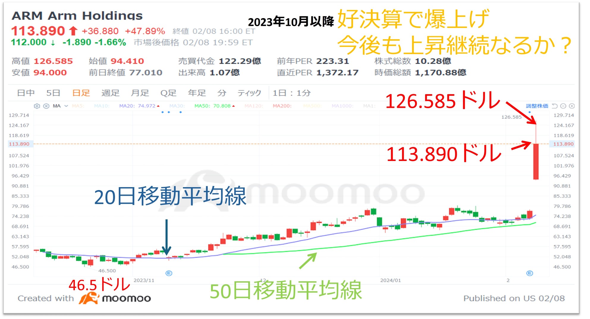Reset chart with the undo arrow icon

555,106
